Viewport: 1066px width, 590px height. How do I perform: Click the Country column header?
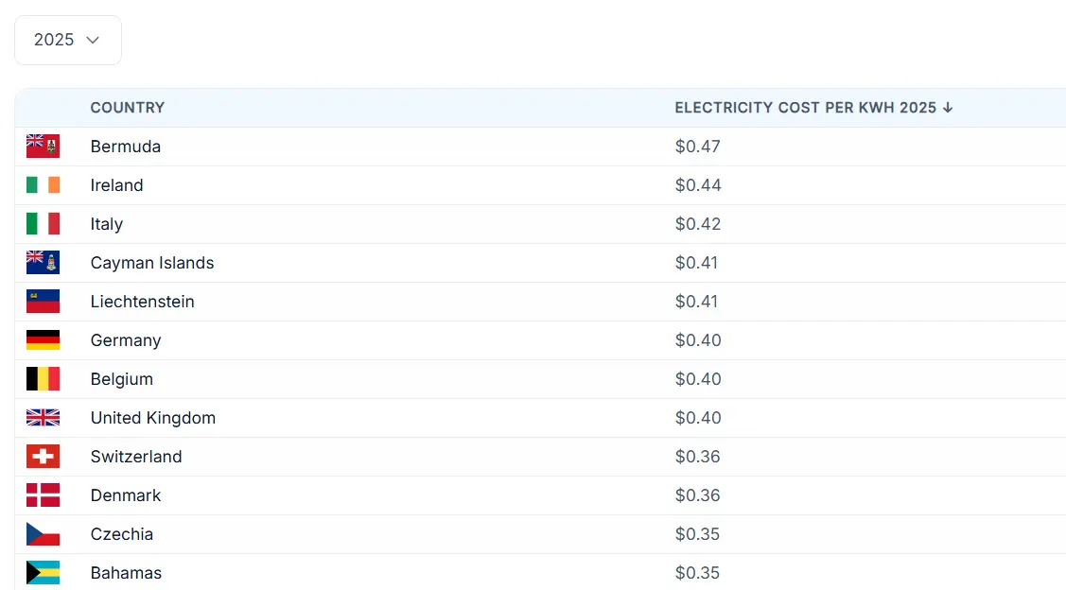coord(128,108)
